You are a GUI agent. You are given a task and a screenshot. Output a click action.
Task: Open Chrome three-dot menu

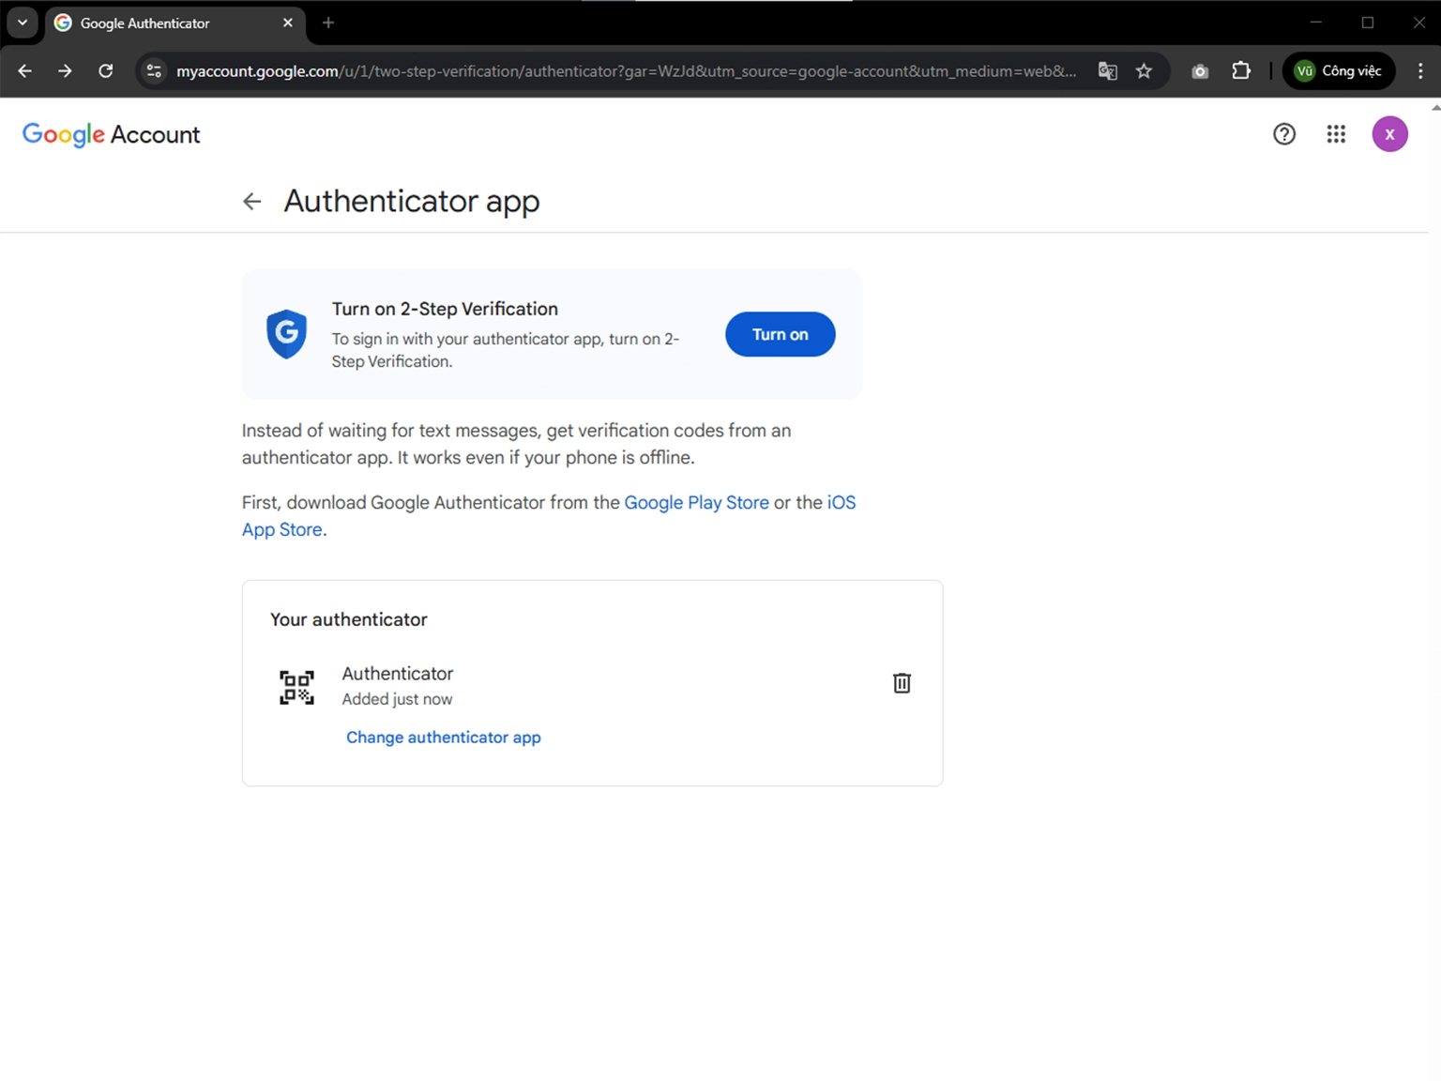pos(1419,71)
